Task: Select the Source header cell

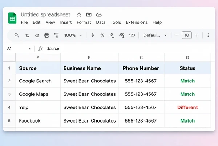Action: point(38,68)
